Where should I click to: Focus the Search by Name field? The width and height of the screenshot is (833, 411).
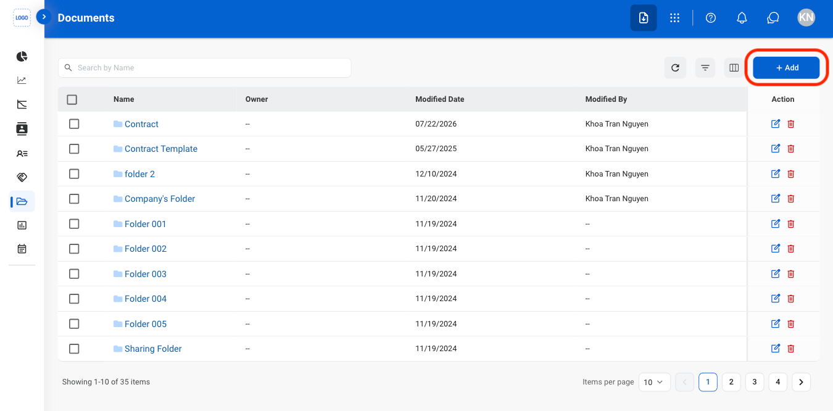pos(205,68)
